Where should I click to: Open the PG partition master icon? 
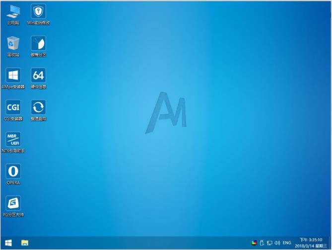pyautogui.click(x=13, y=207)
